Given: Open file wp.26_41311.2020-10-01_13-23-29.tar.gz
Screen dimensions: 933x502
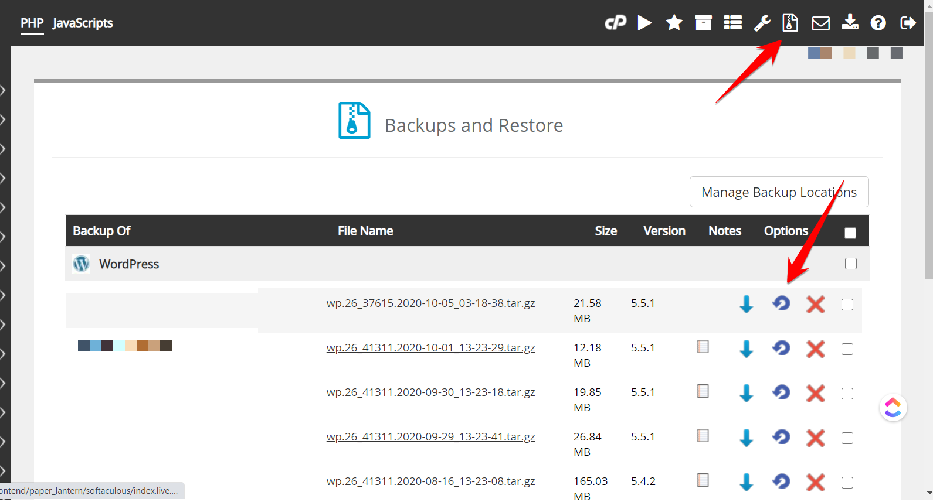Looking at the screenshot, I should pyautogui.click(x=430, y=348).
